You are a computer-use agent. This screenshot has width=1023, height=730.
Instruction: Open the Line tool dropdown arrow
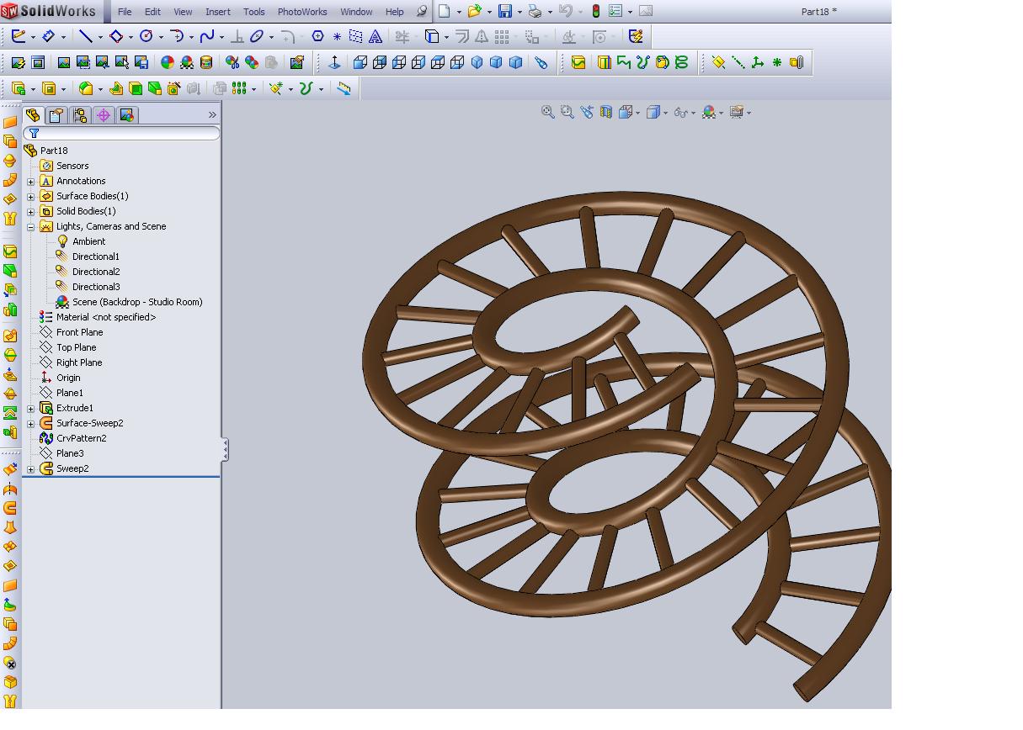100,37
